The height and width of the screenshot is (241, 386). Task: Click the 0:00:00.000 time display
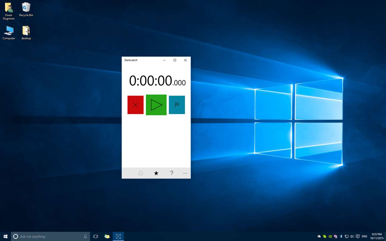(x=157, y=81)
